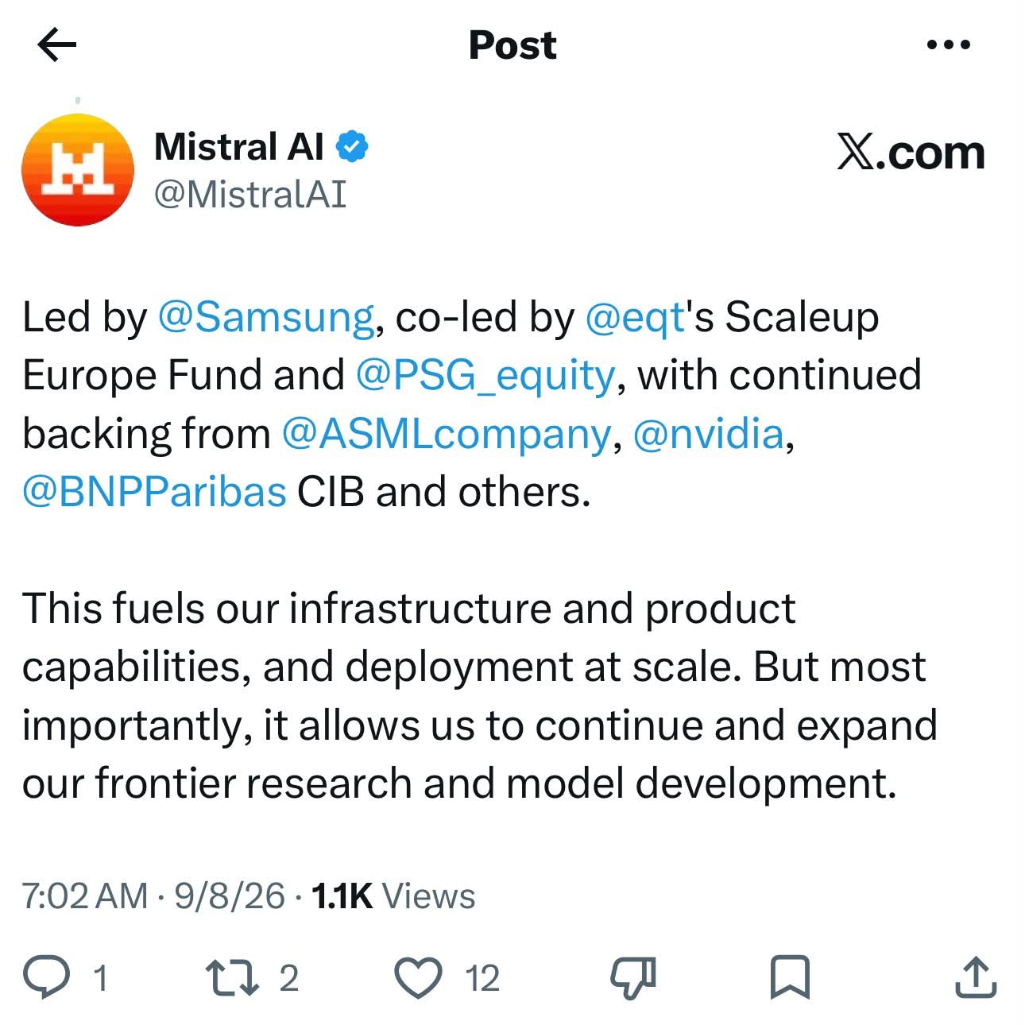Screen dimensions: 1025x1025
Task: Open the @nvidia mention link
Action: (x=709, y=434)
